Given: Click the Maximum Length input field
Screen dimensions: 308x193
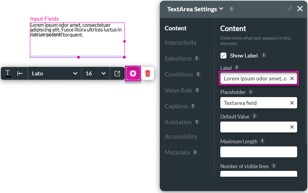Looking at the screenshot, I should (x=258, y=152).
